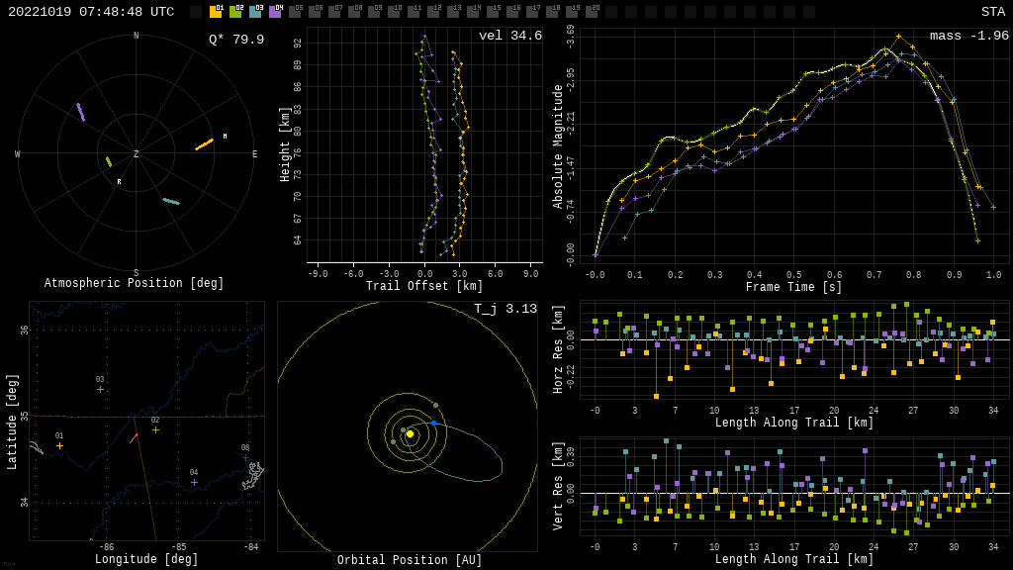Select the gray station 20 slot
Viewport: 1013px width, 570px height.
(592, 12)
